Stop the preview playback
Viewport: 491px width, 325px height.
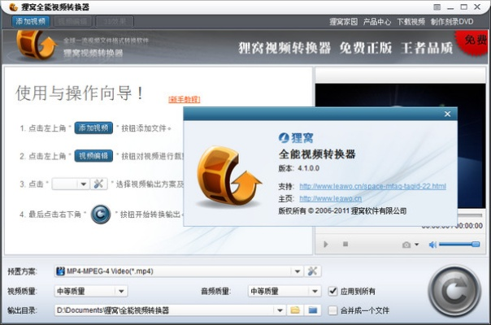(x=345, y=244)
